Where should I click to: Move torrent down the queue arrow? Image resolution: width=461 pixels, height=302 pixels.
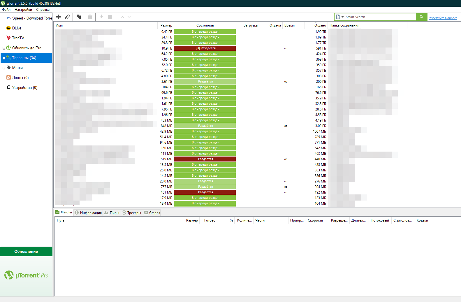[129, 17]
